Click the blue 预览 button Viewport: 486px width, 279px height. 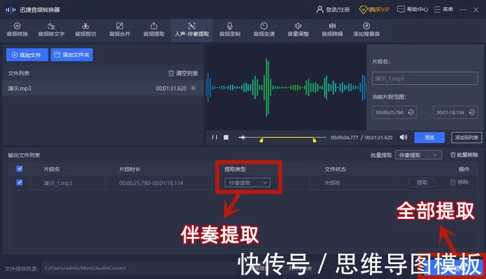coord(430,137)
